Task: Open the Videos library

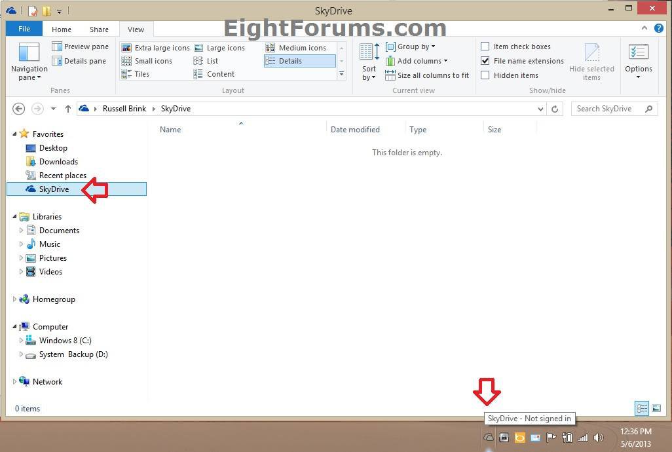Action: pyautogui.click(x=50, y=272)
